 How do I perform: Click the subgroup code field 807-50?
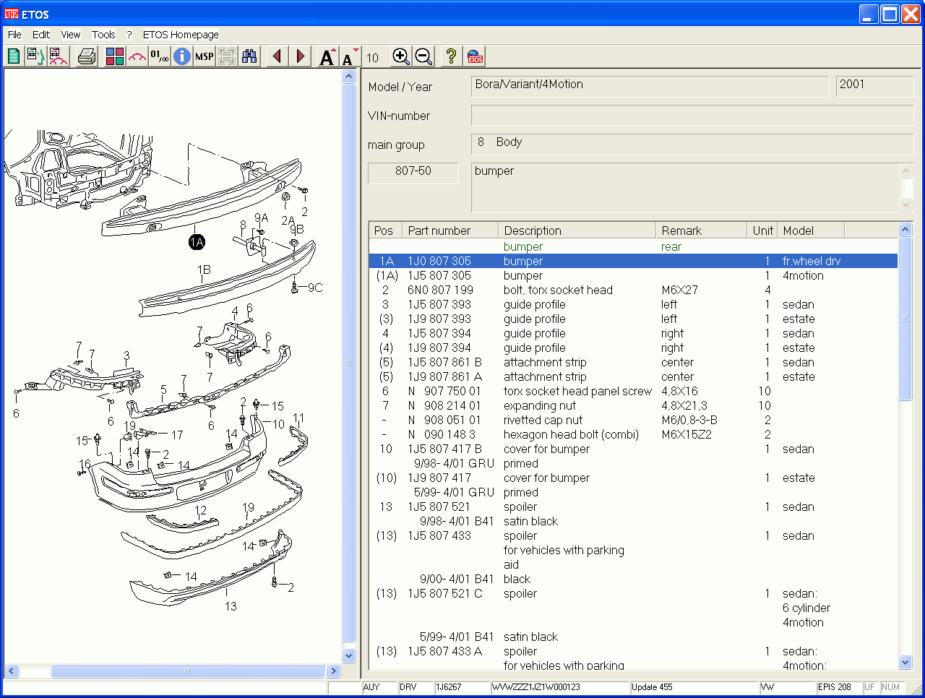[x=413, y=172]
